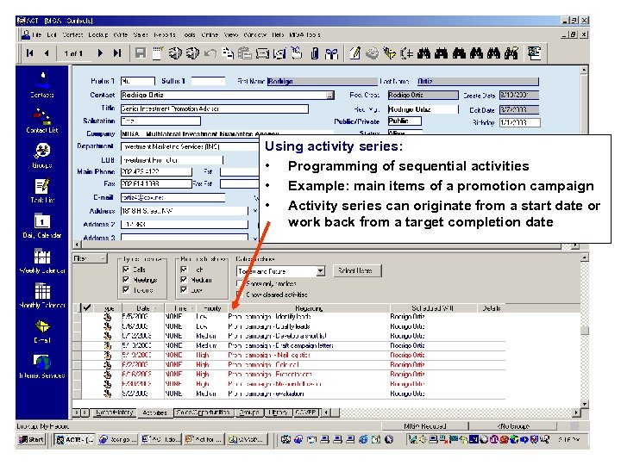Enable Show cleared activities checkbox
Screen dimensions: 621x465
(239, 294)
